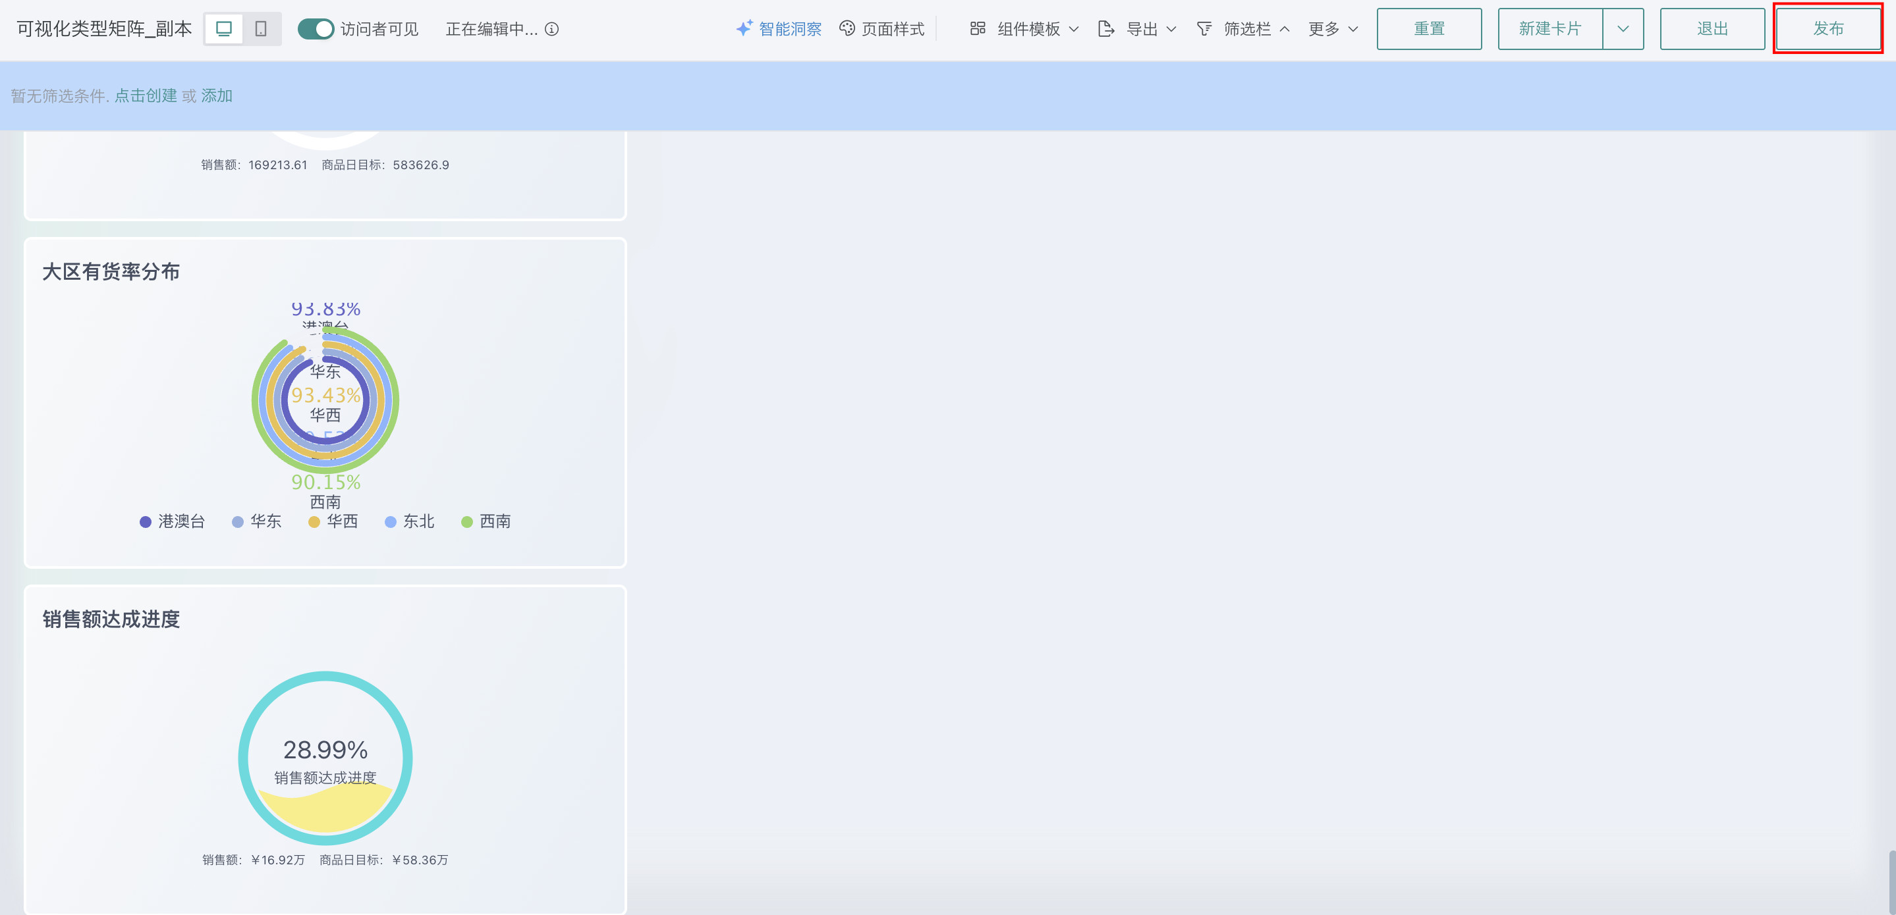
Task: Collapse the 筛选栏 chevron
Action: (x=1285, y=29)
